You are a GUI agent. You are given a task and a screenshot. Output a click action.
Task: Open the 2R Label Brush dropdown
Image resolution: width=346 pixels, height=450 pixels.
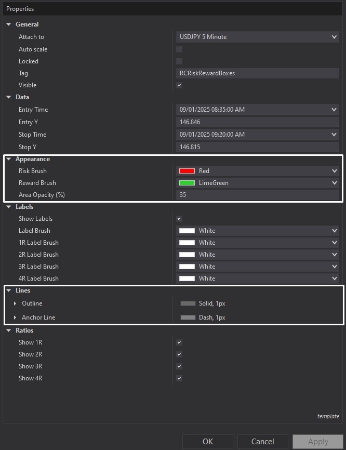coord(335,255)
